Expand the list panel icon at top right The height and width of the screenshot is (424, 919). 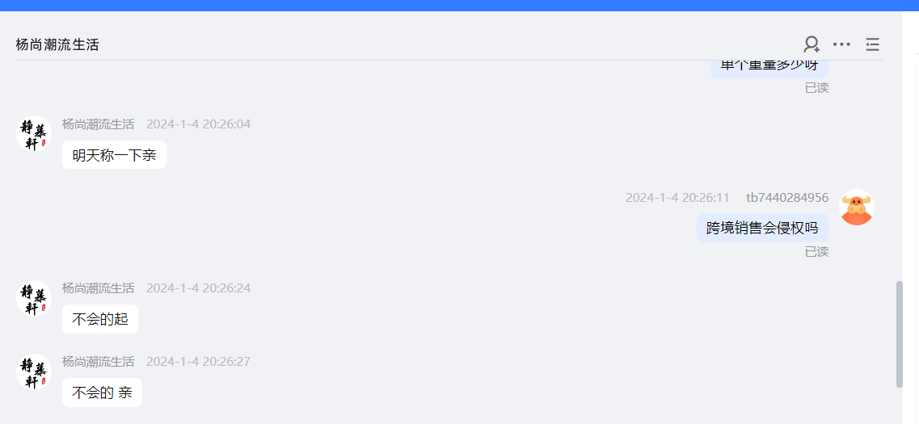tap(873, 44)
